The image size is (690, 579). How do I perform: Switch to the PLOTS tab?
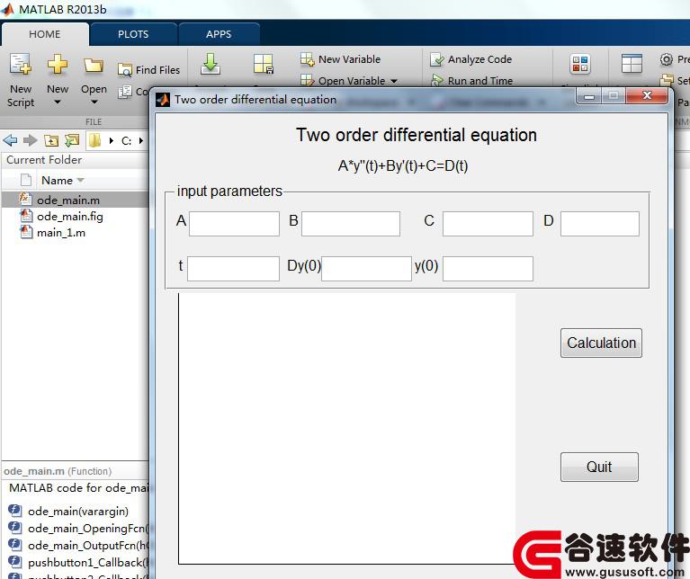pyautogui.click(x=133, y=34)
